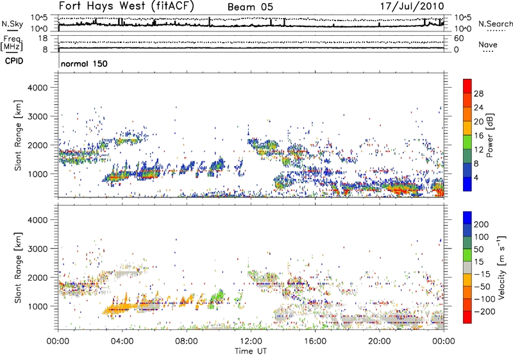Click 'Slant Range [km]' label of velocity panel

click(x=18, y=267)
